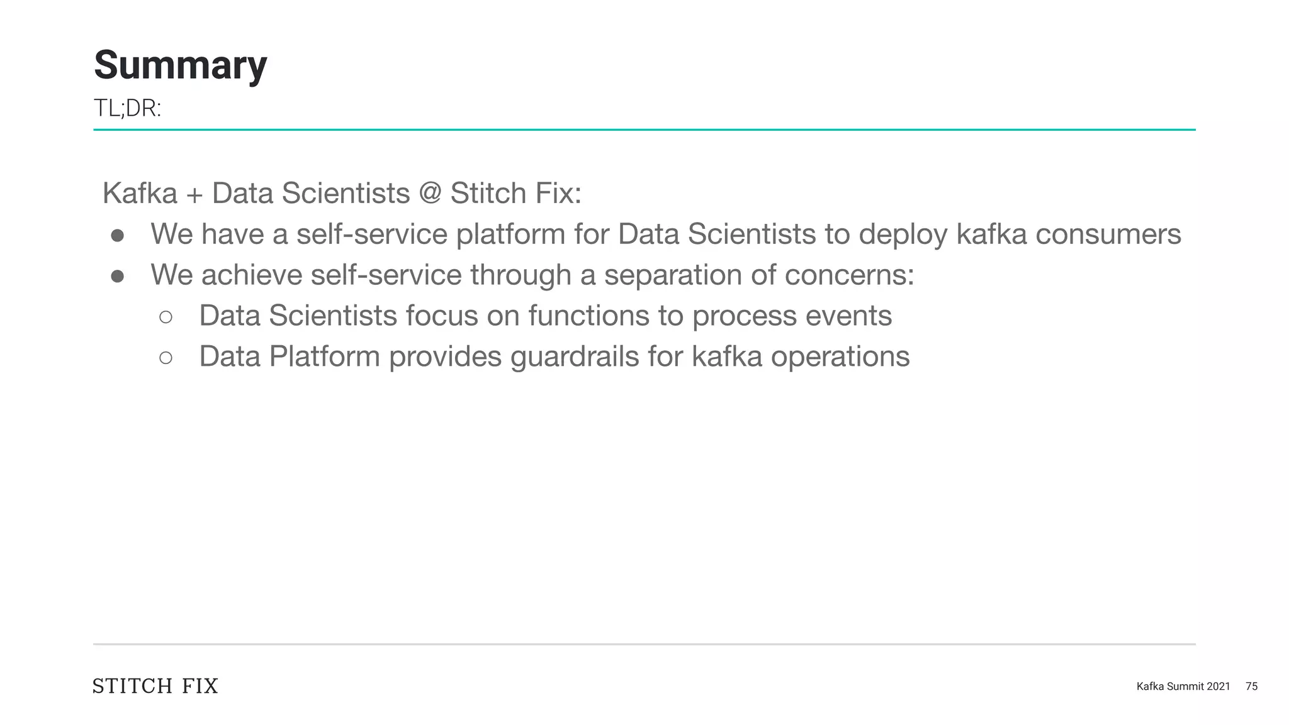Click the gray footer divider line
The height and width of the screenshot is (725, 1289).
coord(644,645)
